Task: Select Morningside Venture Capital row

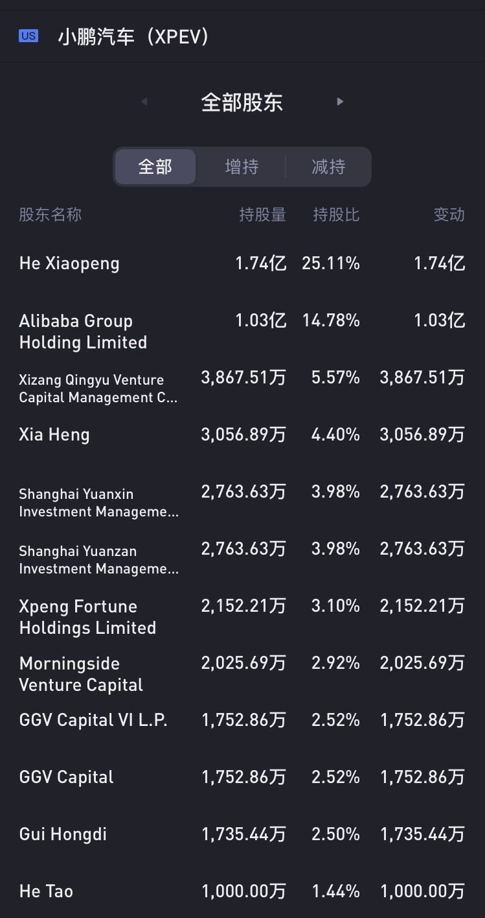Action: pos(81,674)
